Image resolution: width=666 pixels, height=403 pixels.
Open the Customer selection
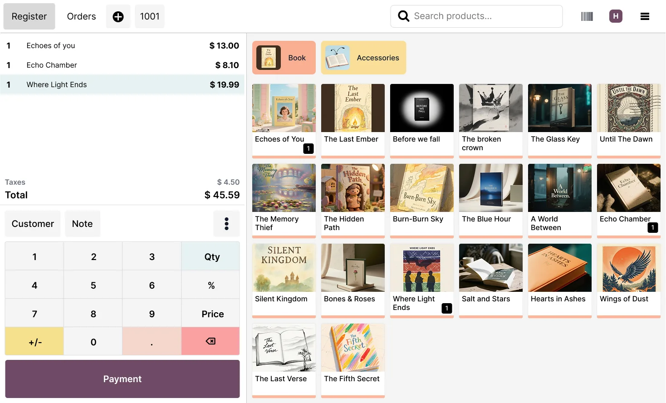pyautogui.click(x=32, y=223)
